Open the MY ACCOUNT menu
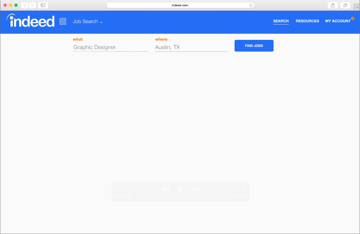This screenshot has height=234, width=360. click(x=338, y=21)
